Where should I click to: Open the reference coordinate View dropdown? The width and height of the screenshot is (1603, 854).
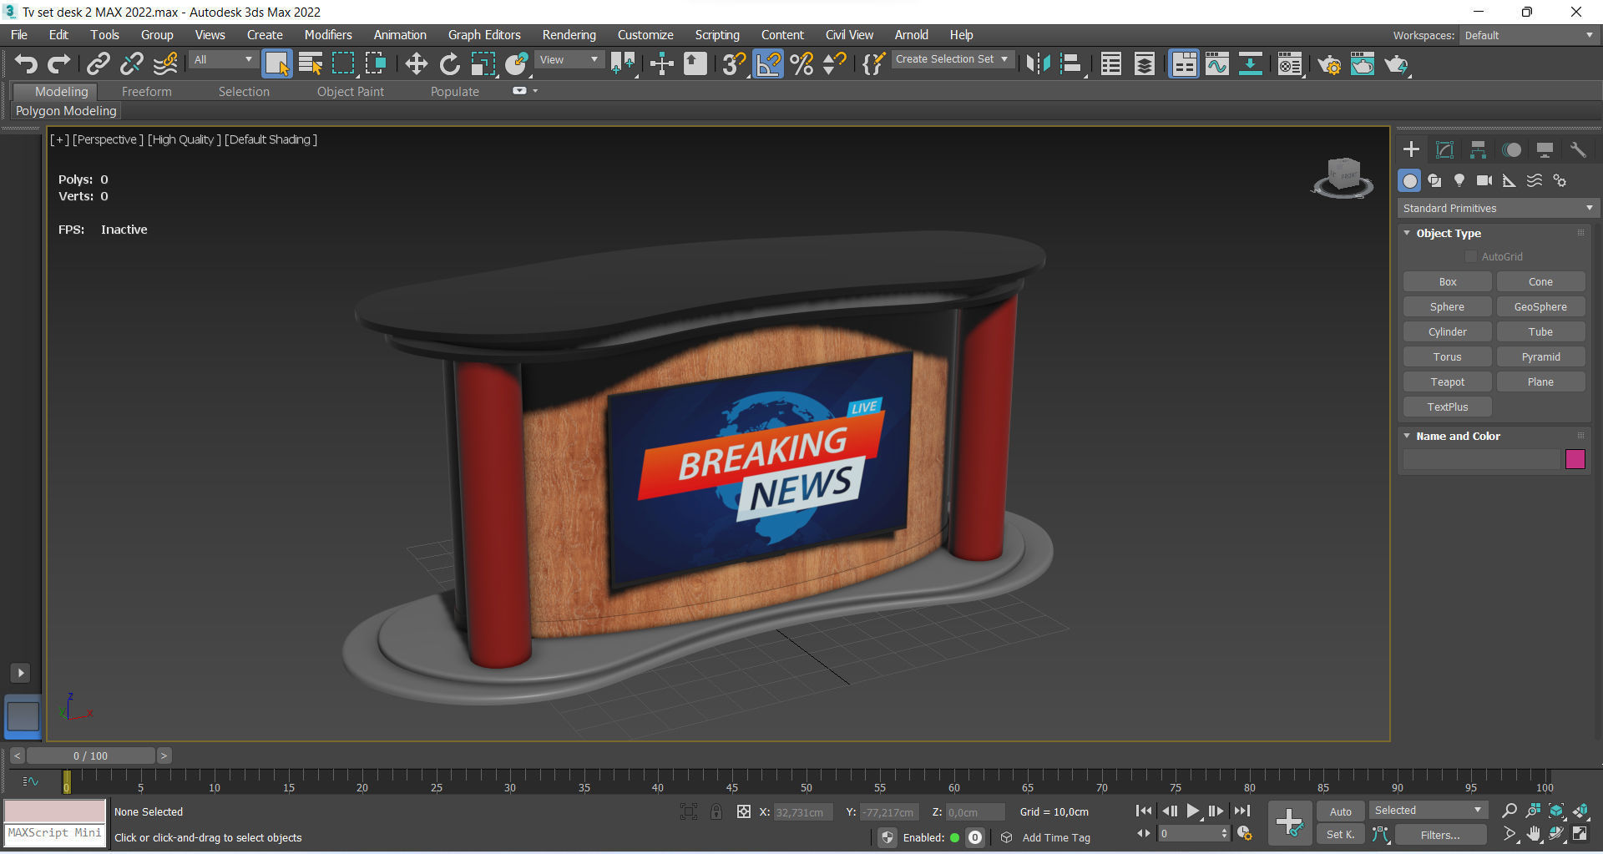[569, 60]
